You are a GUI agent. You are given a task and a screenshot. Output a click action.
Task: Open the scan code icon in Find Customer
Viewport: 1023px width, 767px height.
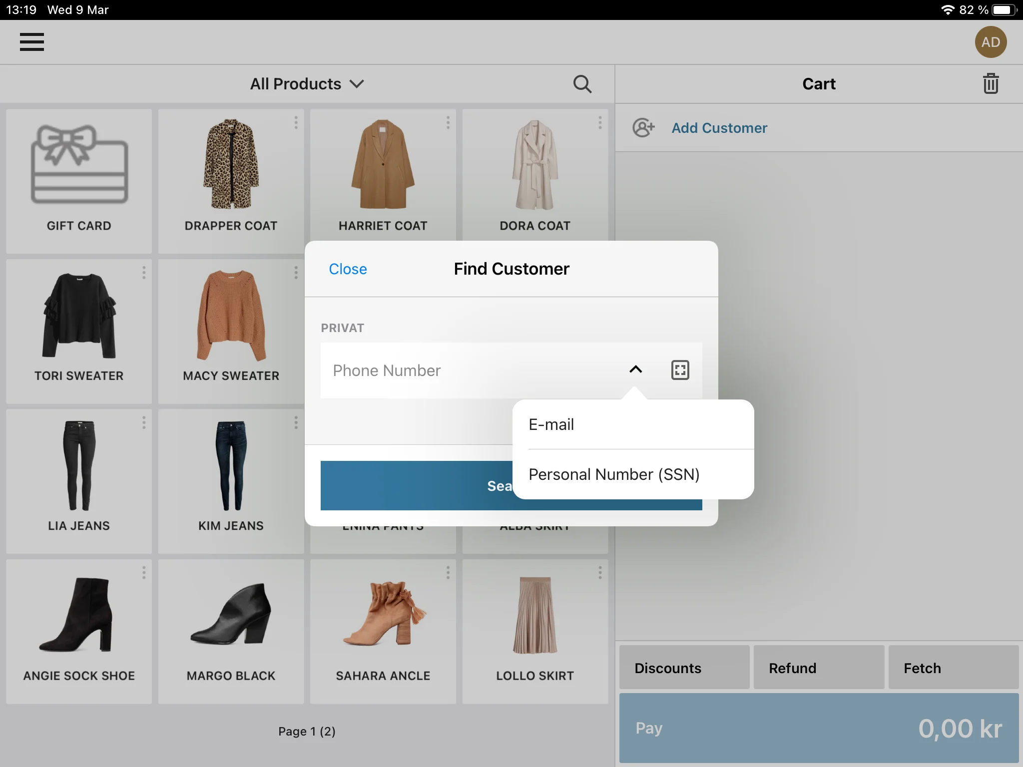click(680, 370)
